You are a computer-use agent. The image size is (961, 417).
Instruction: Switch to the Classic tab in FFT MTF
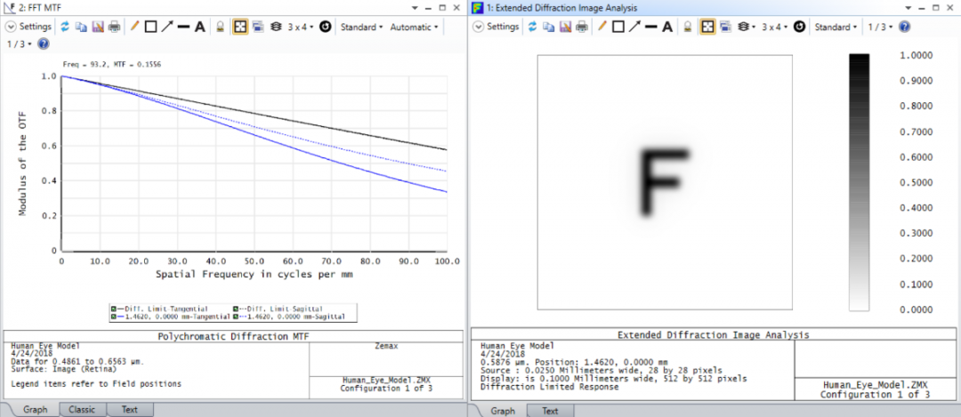[x=82, y=410]
